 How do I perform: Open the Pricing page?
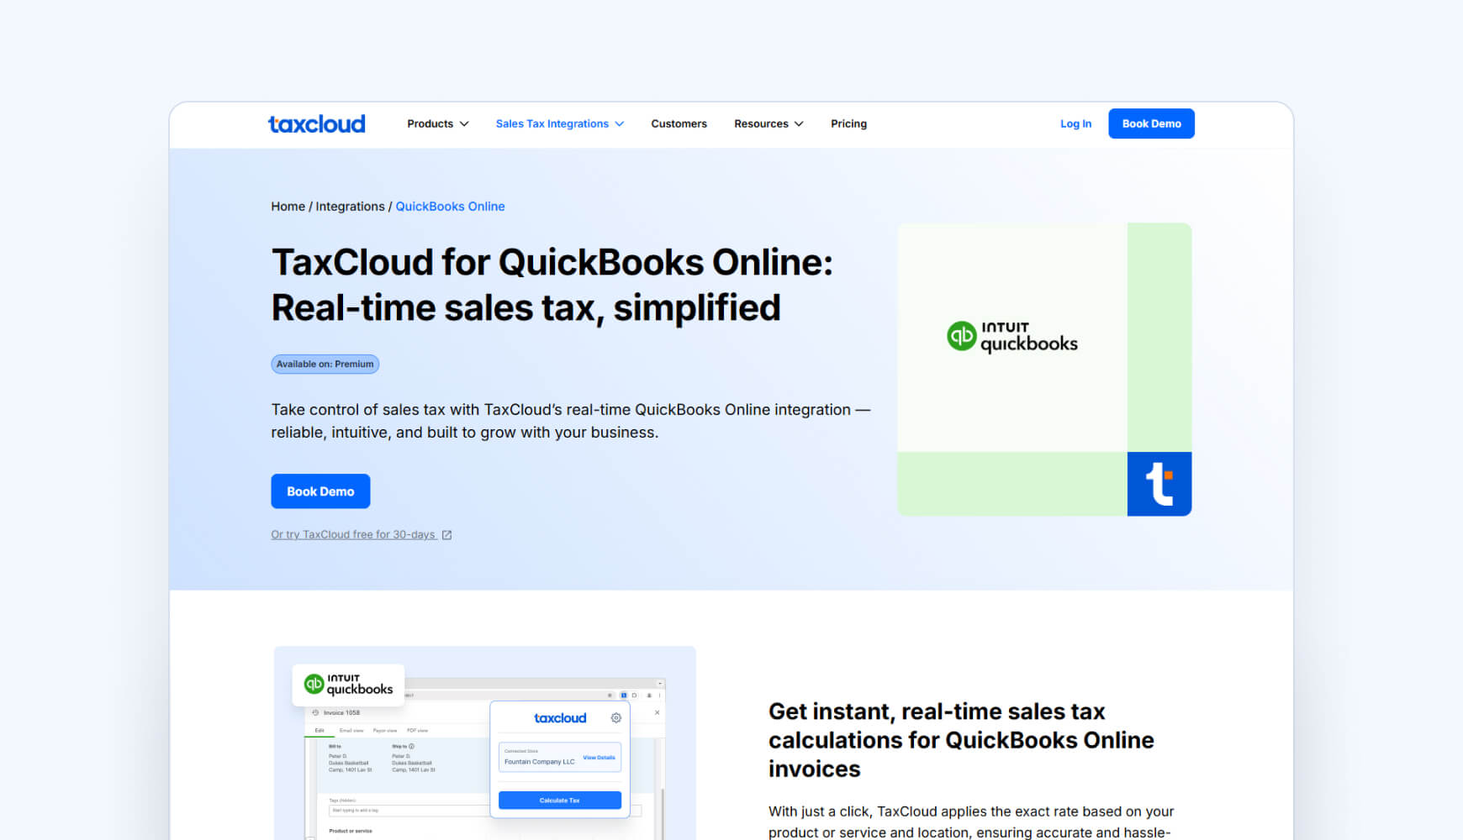pos(848,123)
